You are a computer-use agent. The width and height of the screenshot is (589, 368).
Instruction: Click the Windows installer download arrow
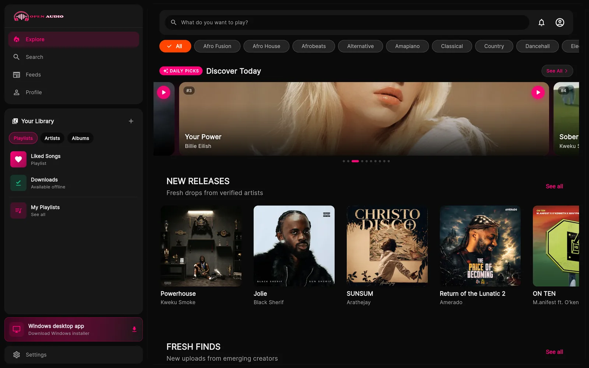pos(134,329)
